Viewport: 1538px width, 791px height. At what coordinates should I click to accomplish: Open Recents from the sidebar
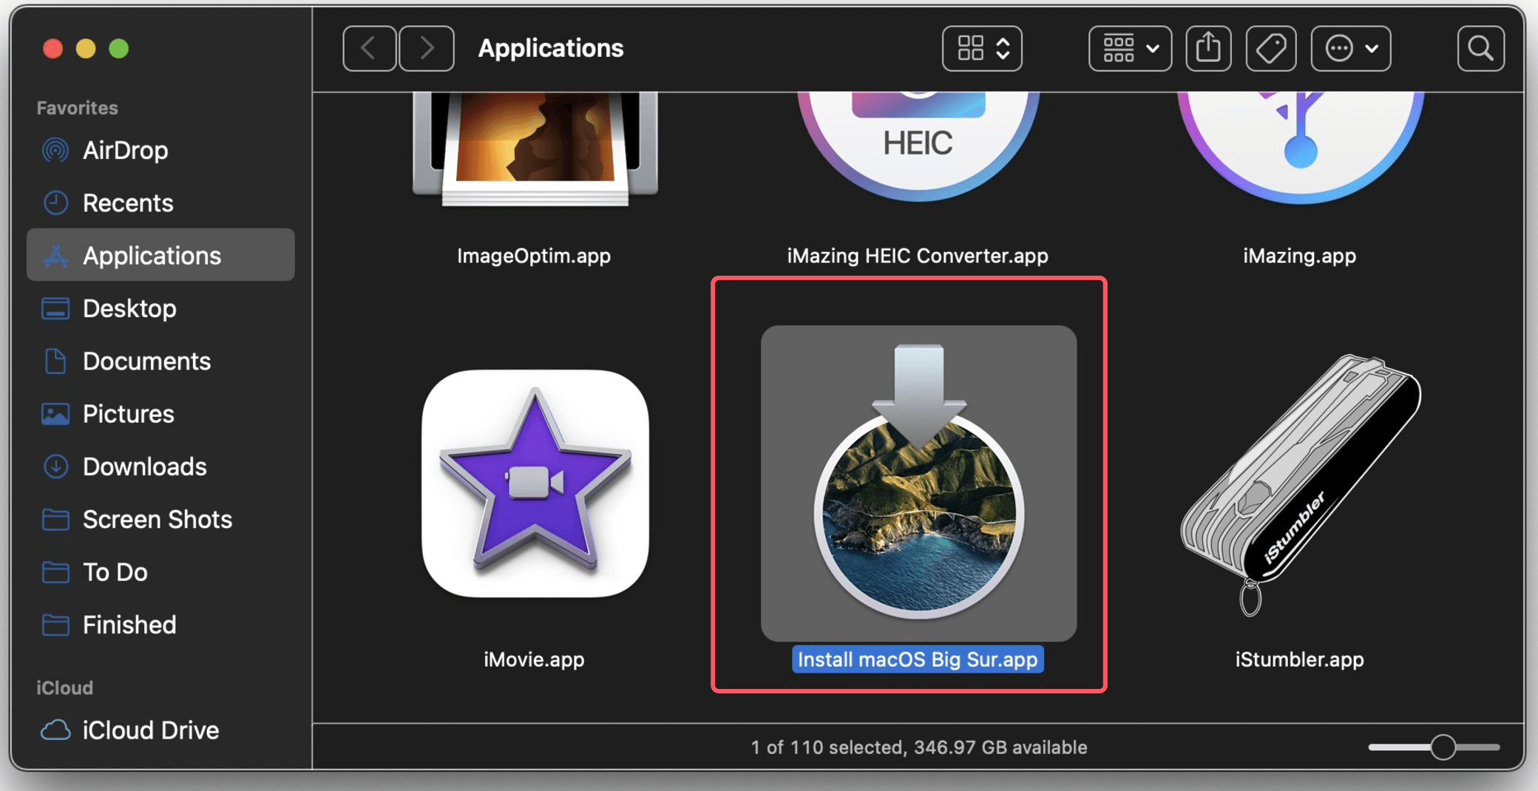(128, 203)
